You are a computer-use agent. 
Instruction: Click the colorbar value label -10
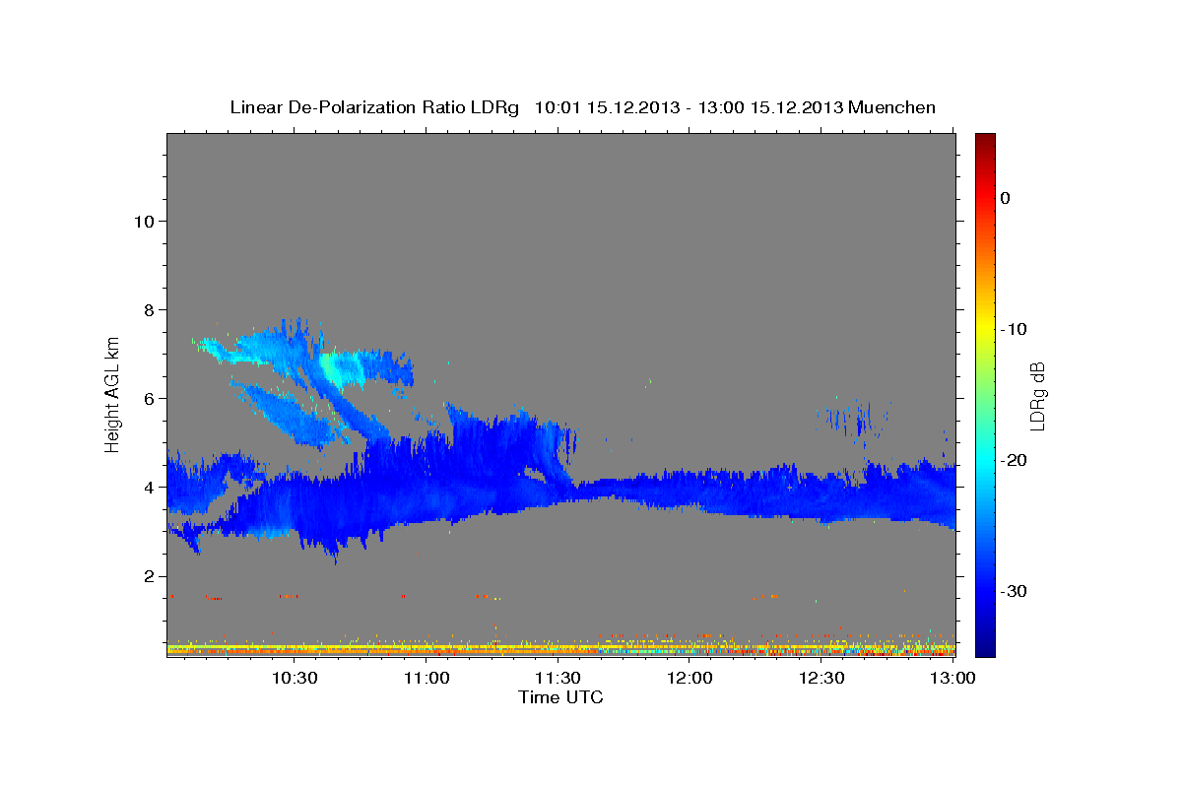tap(1014, 329)
